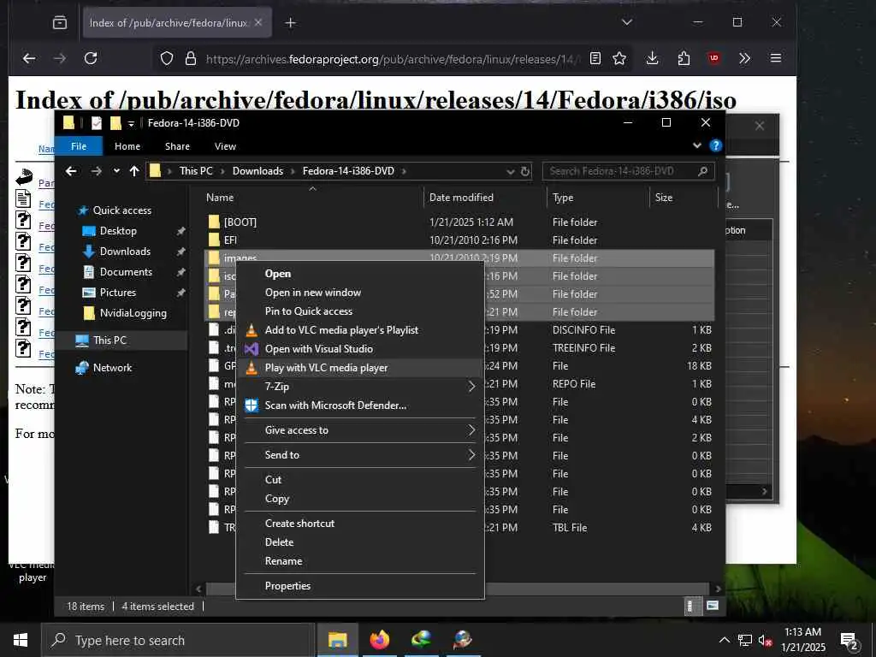Select Scan with Microsoft Defender
This screenshot has width=876, height=657.
point(335,405)
